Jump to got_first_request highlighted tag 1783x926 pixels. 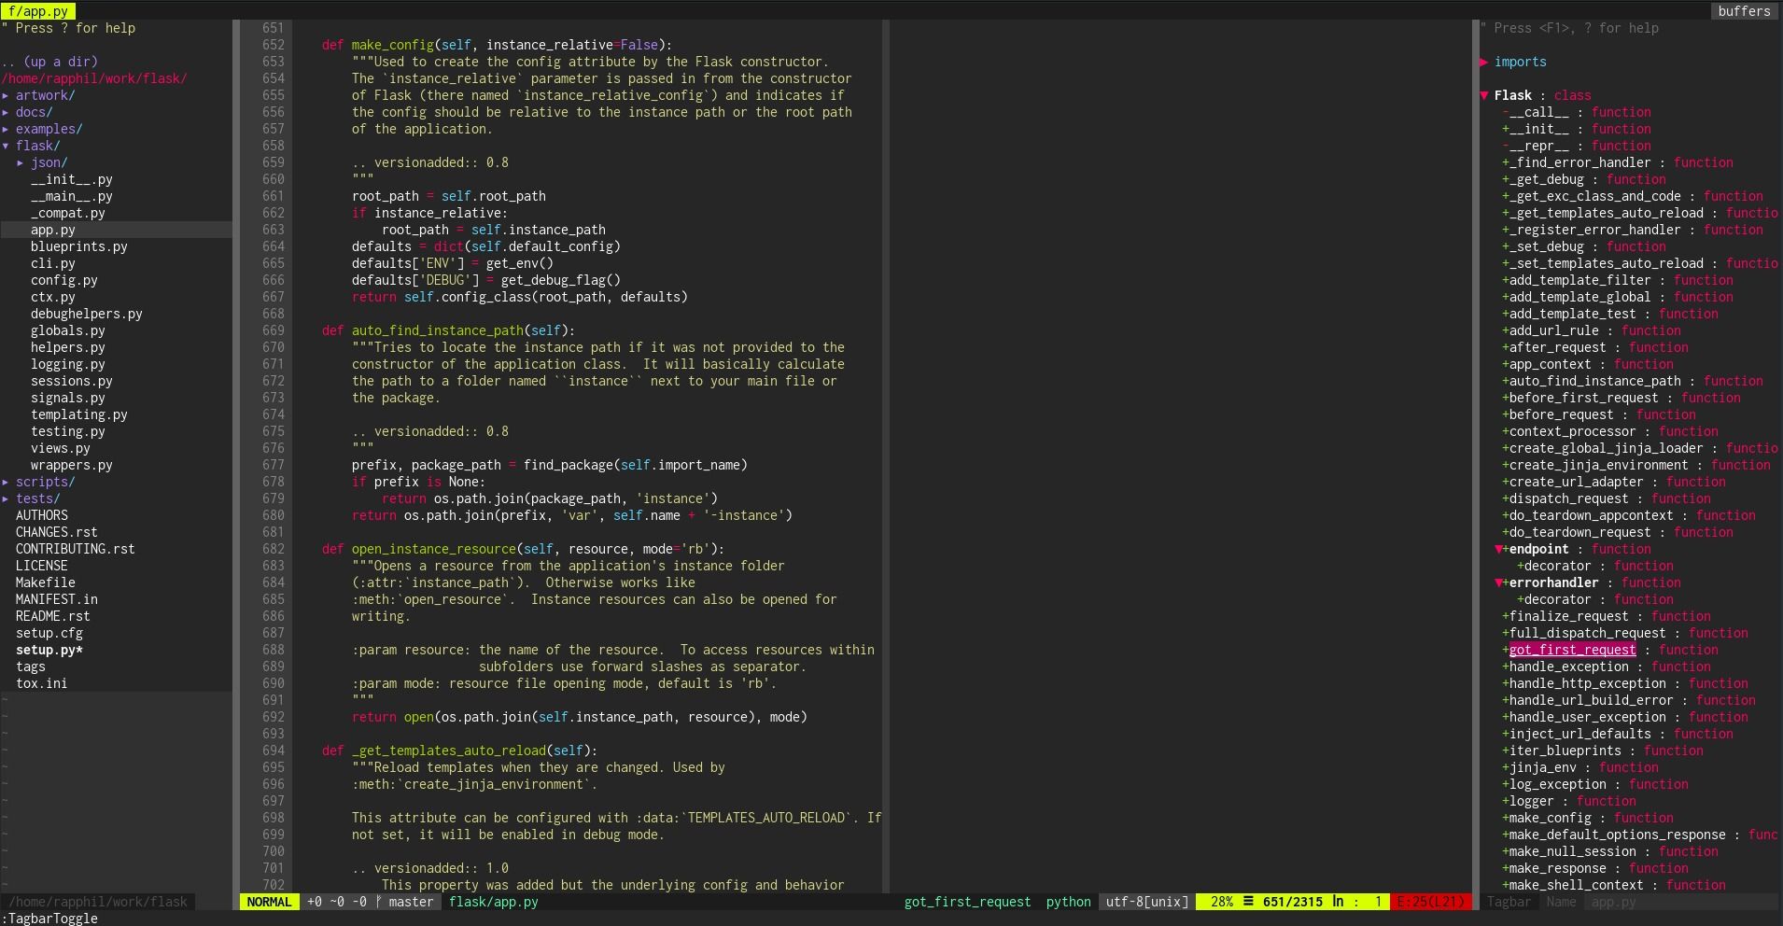tap(1572, 650)
